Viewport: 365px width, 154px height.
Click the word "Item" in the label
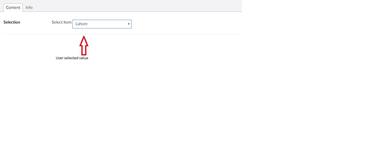(x=67, y=22)
